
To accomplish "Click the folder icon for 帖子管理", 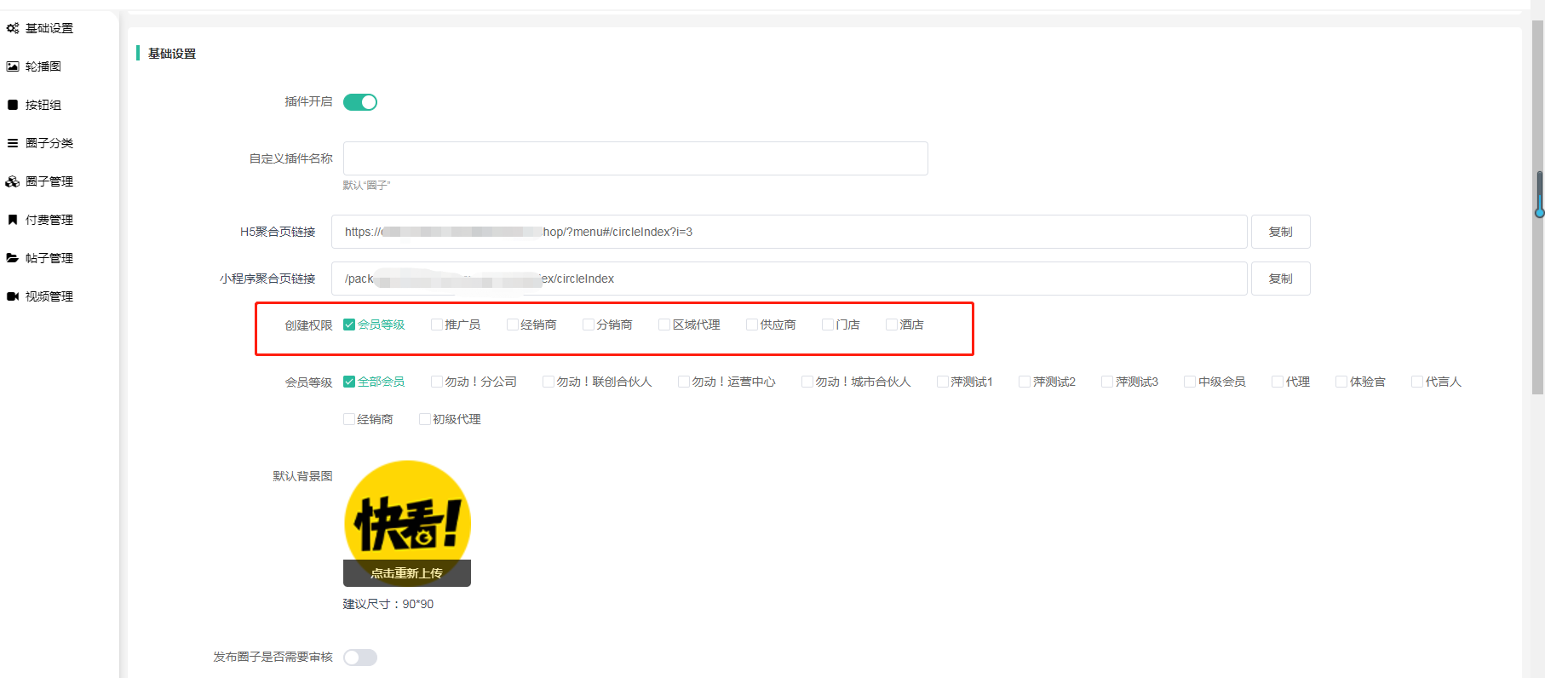I will (13, 258).
